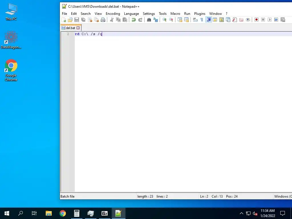Toggle synchronized vertical scrolling

click(x=180, y=20)
